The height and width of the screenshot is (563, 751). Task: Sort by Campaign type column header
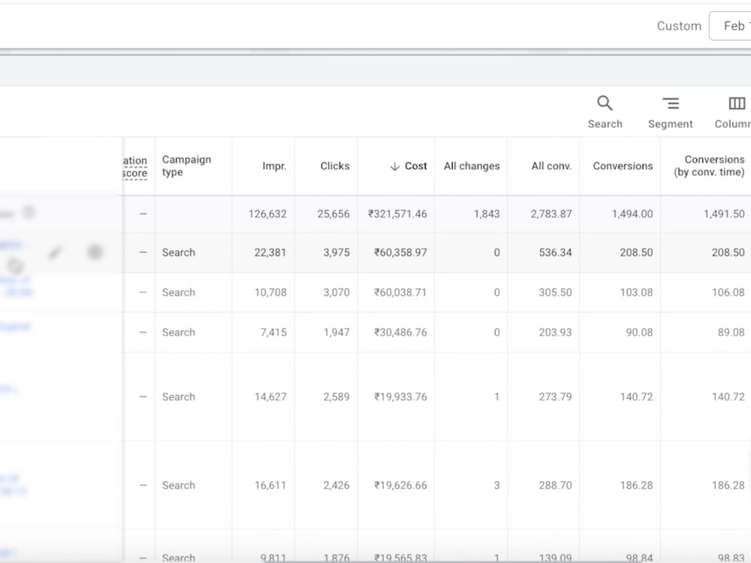pos(186,166)
